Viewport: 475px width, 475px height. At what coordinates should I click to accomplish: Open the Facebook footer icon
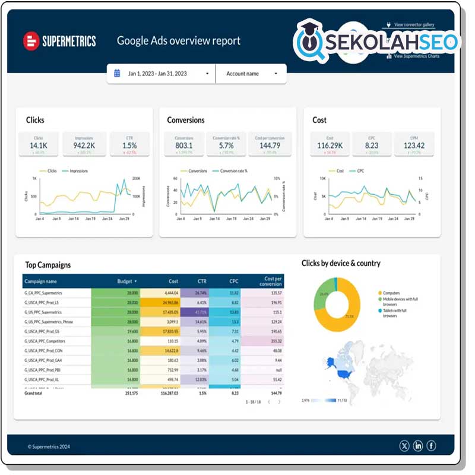point(431,445)
